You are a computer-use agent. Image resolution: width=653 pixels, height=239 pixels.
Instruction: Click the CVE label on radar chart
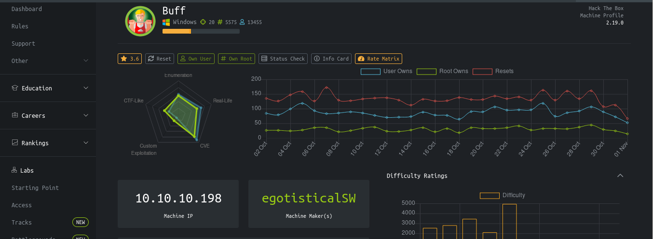205,145
